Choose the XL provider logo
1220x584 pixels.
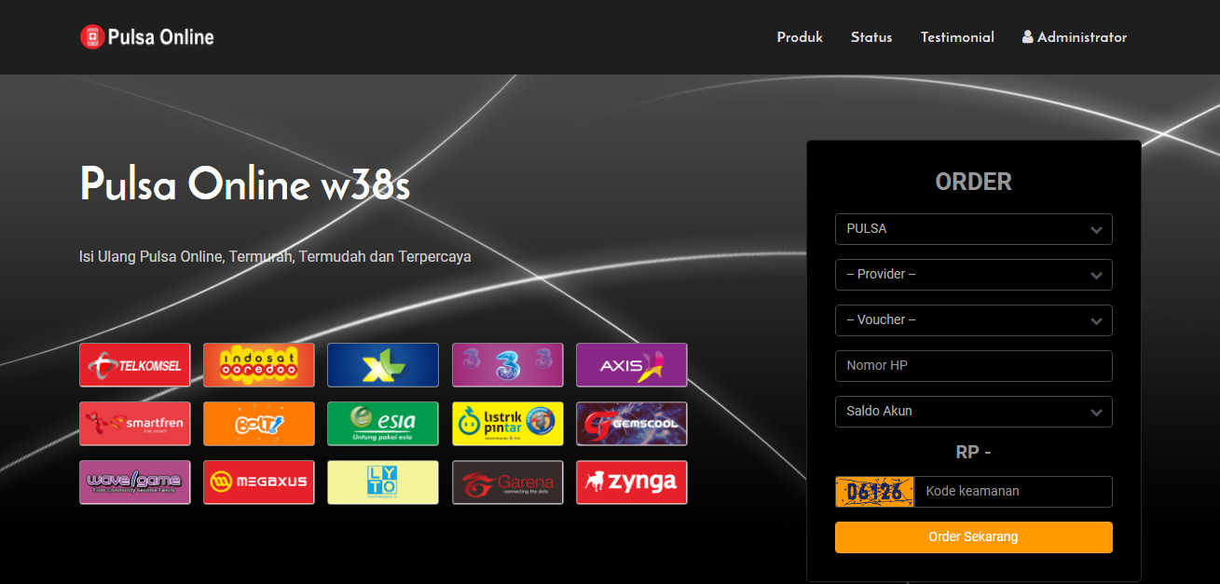(x=383, y=365)
